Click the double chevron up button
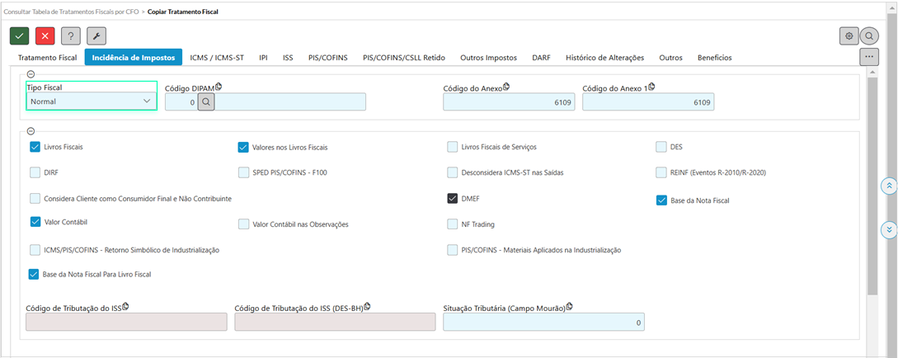The width and height of the screenshot is (898, 358). pyautogui.click(x=889, y=186)
